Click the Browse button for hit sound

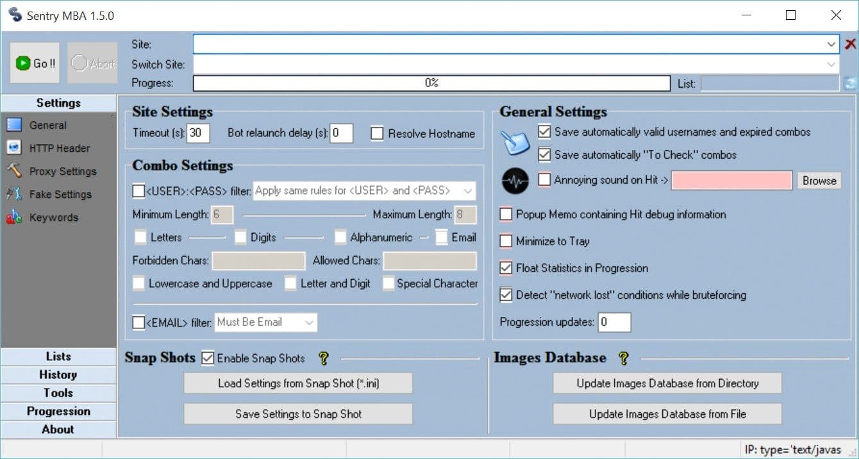[819, 181]
